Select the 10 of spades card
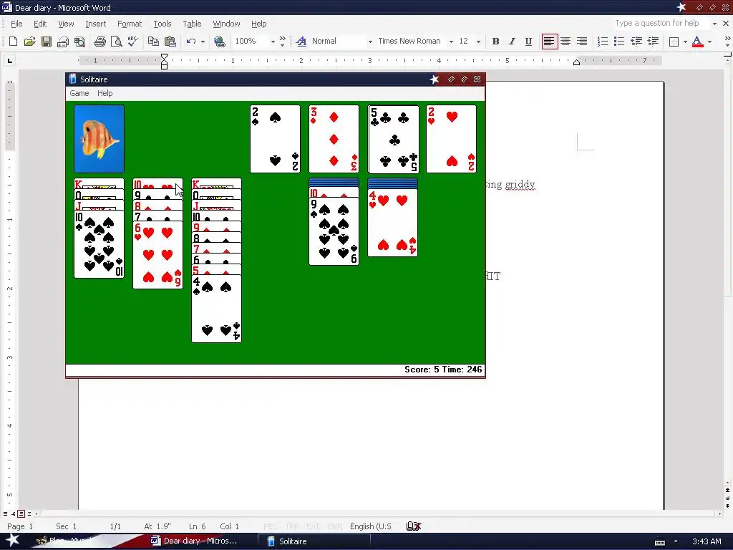 [x=99, y=244]
